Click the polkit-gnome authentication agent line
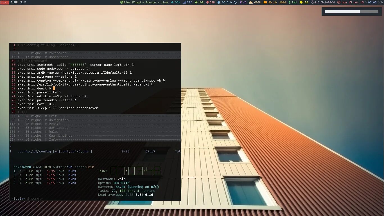Screen dimensions: 384x216 [x=85, y=84]
